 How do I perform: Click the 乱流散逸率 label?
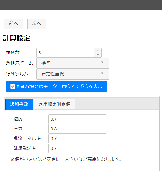(25, 148)
